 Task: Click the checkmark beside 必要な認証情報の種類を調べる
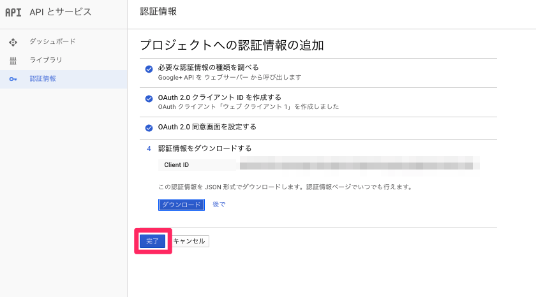tap(149, 68)
